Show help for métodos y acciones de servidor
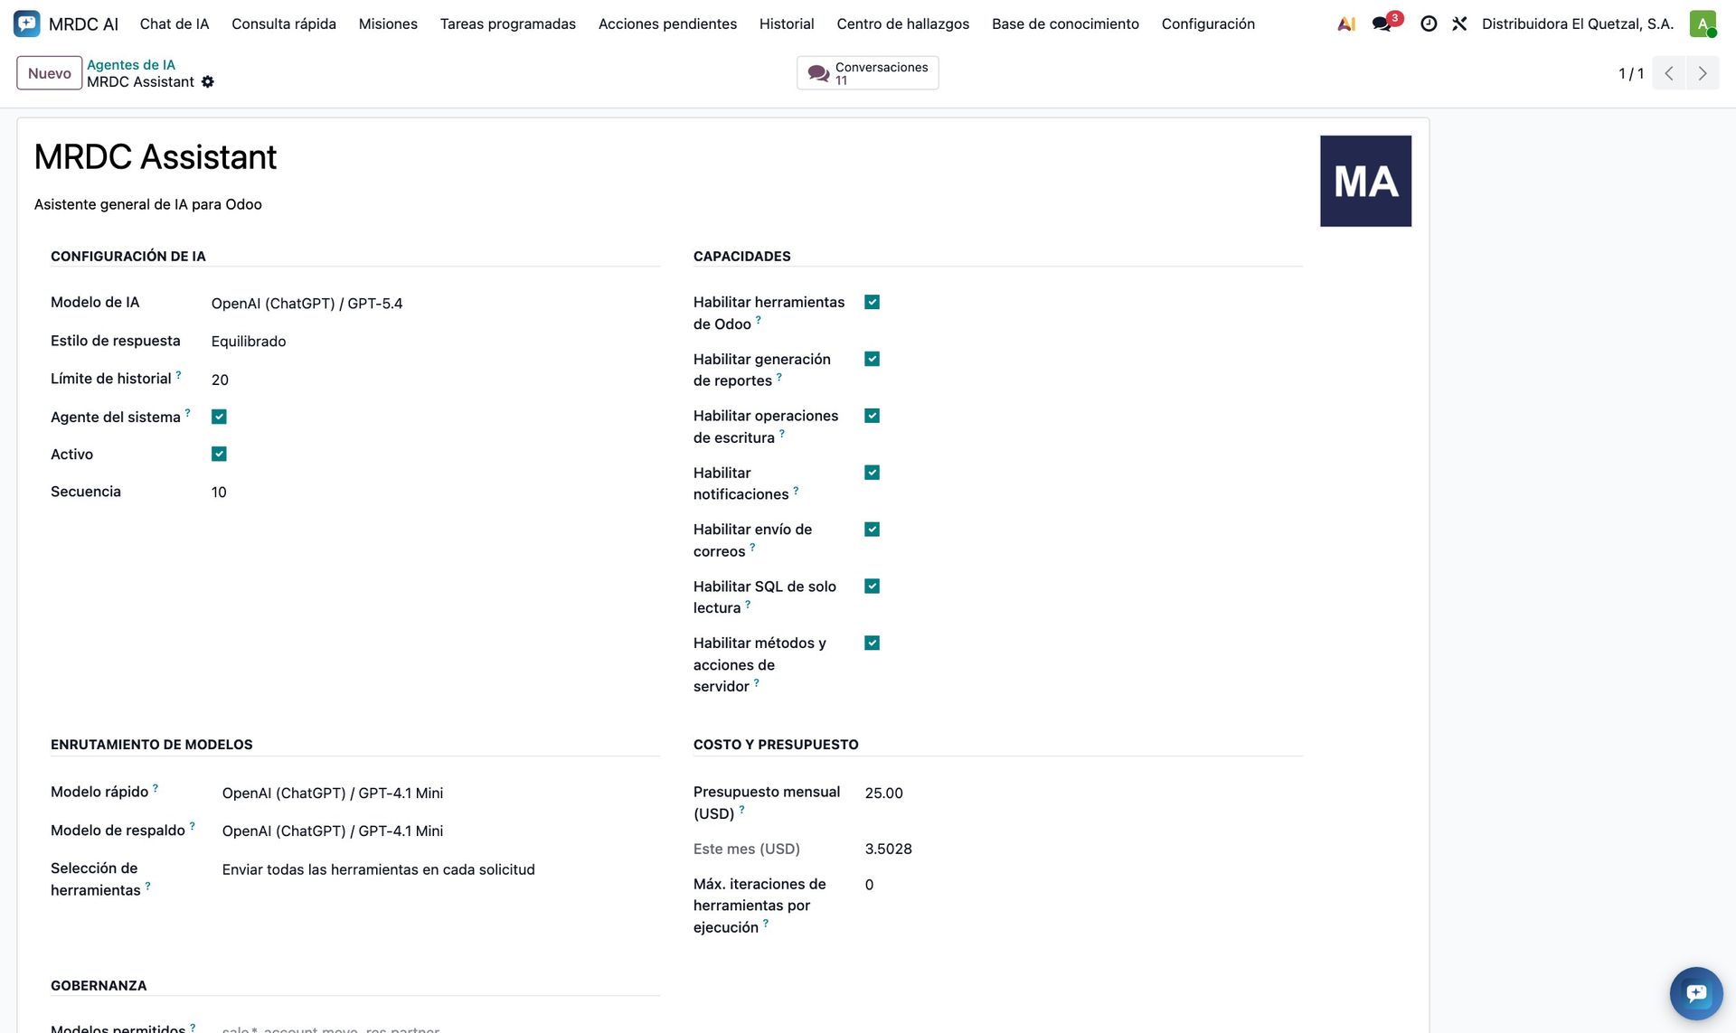Viewport: 1736px width, 1033px height. [x=757, y=683]
